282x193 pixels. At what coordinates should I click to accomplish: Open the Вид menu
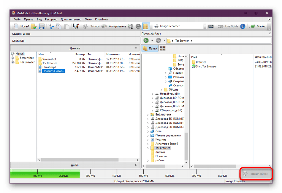[x=39, y=19]
